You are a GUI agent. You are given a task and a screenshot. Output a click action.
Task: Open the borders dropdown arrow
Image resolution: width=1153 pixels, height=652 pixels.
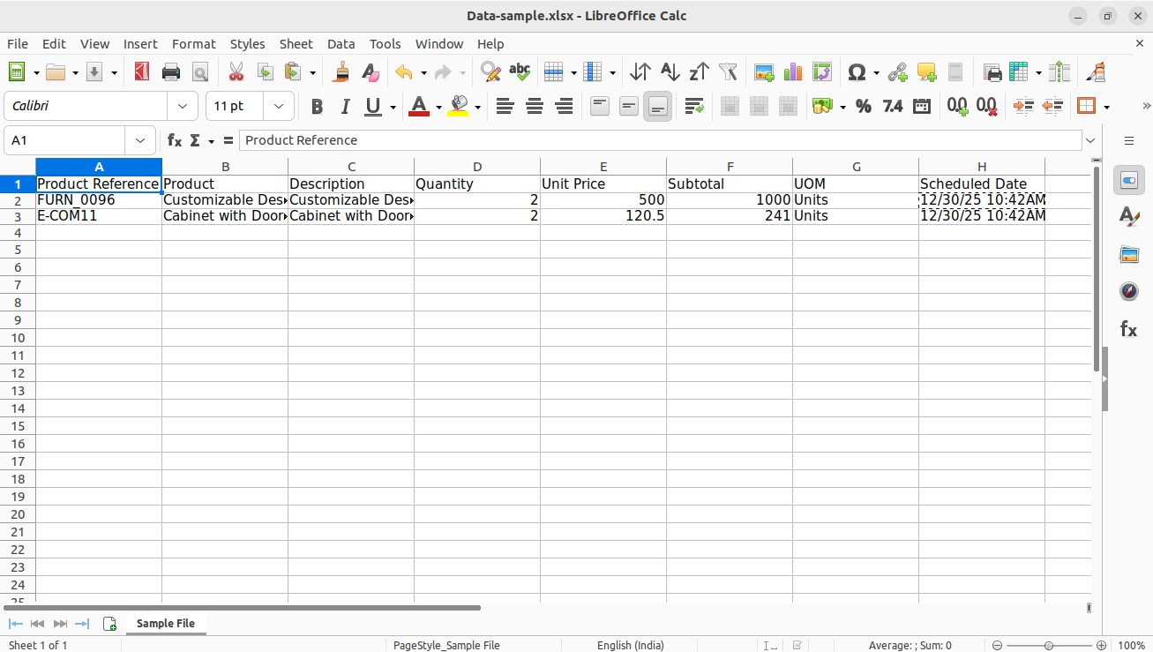point(1106,107)
